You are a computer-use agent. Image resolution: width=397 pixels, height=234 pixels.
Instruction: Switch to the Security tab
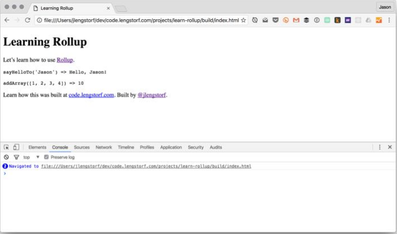coord(196,147)
